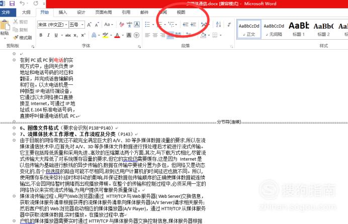The width and height of the screenshot is (348, 224).
Task: Open the Word application icon menu
Action: 3,4
